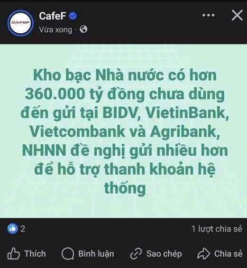Toggle like via the Thích label
The width and height of the screenshot is (247, 268).
coord(35,254)
